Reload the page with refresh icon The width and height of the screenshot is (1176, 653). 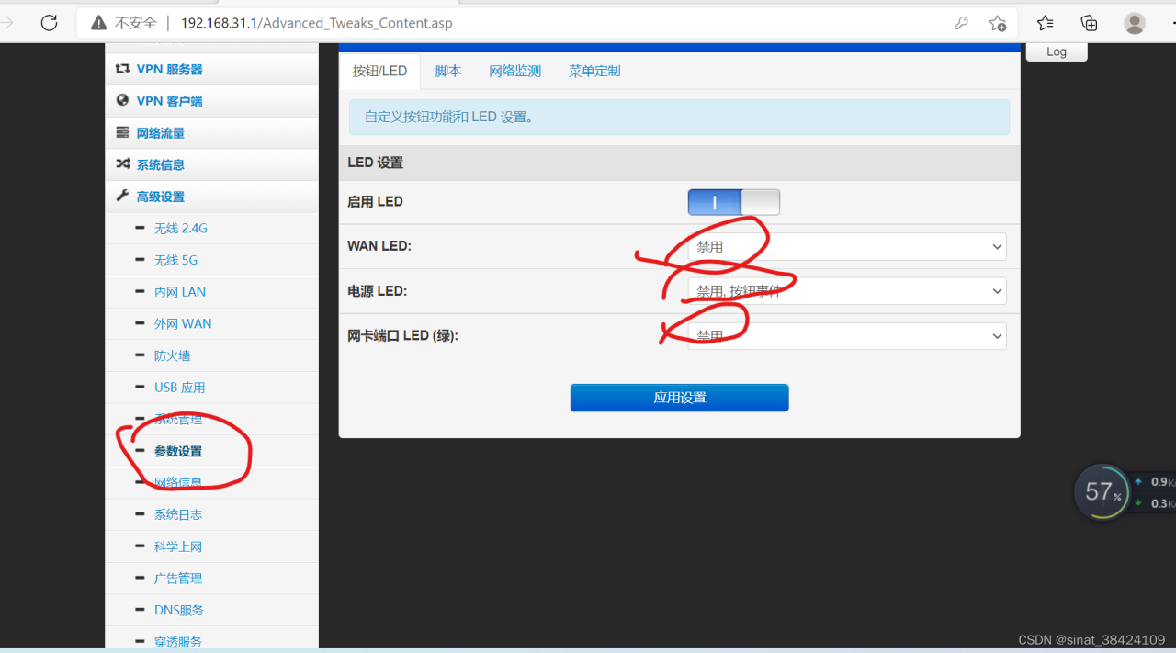pyautogui.click(x=49, y=23)
